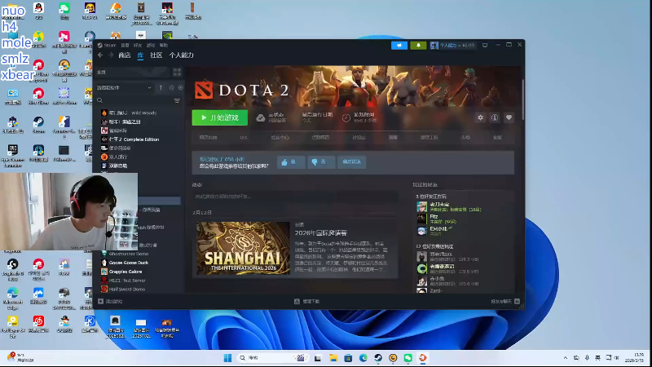Open the profile name tab beside Community
The image size is (652, 367).
pos(181,55)
